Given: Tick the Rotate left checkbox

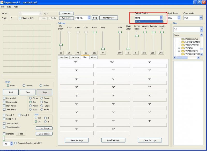Looking at the screenshot, I should 4,98.
